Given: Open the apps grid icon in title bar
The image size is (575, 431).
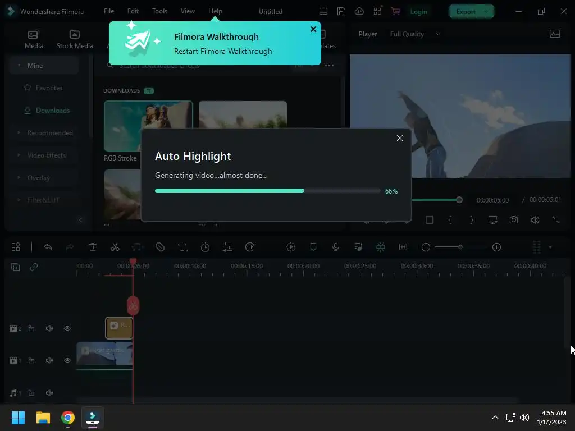Looking at the screenshot, I should [378, 11].
